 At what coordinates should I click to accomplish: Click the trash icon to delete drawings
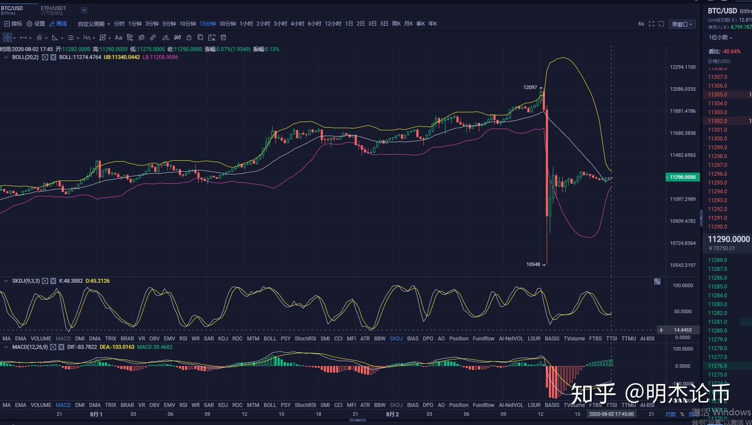(223, 38)
